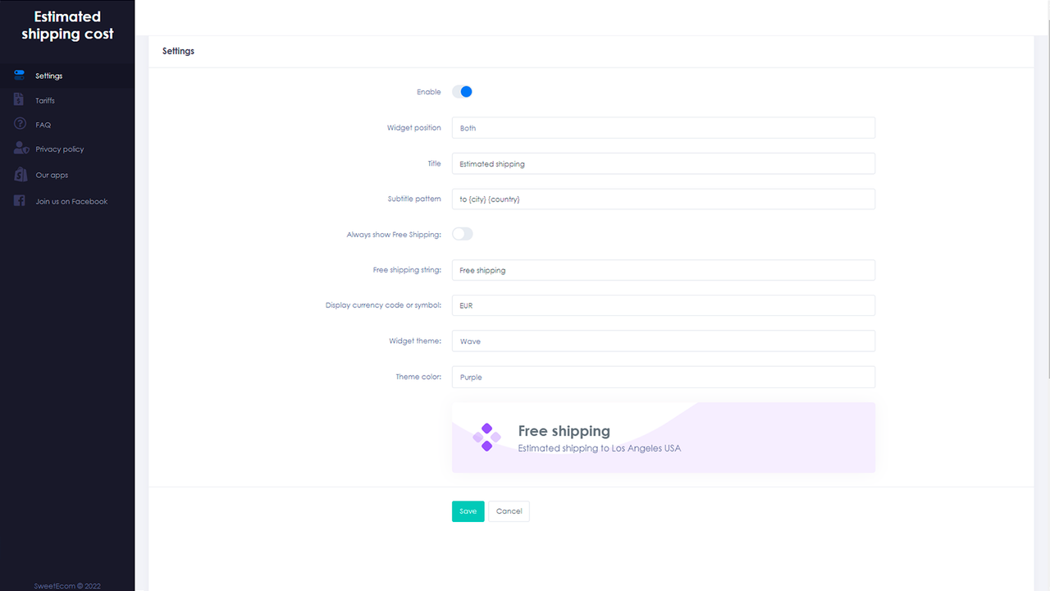1050x591 pixels.
Task: Cancel the current changes
Action: pyautogui.click(x=509, y=511)
